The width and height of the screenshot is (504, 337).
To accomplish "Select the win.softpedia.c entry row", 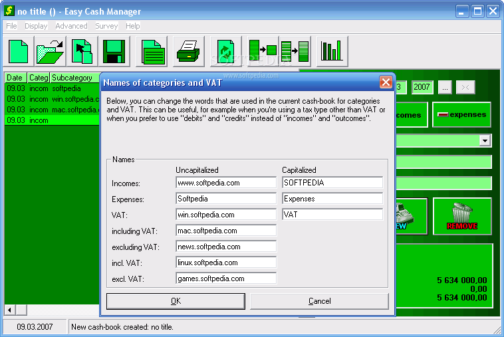I will (x=52, y=99).
